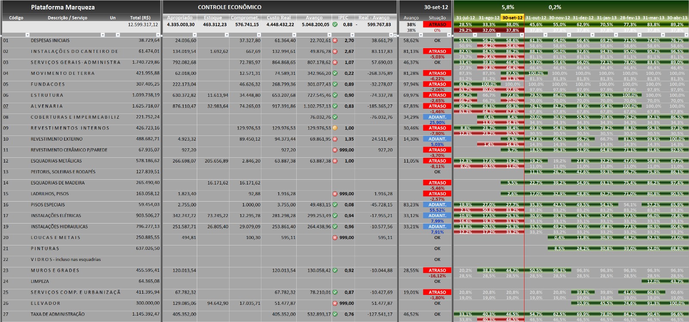Click the red X icon for DESPESAS INICIAIS
This screenshot has width=689, height=322.
tap(335, 40)
